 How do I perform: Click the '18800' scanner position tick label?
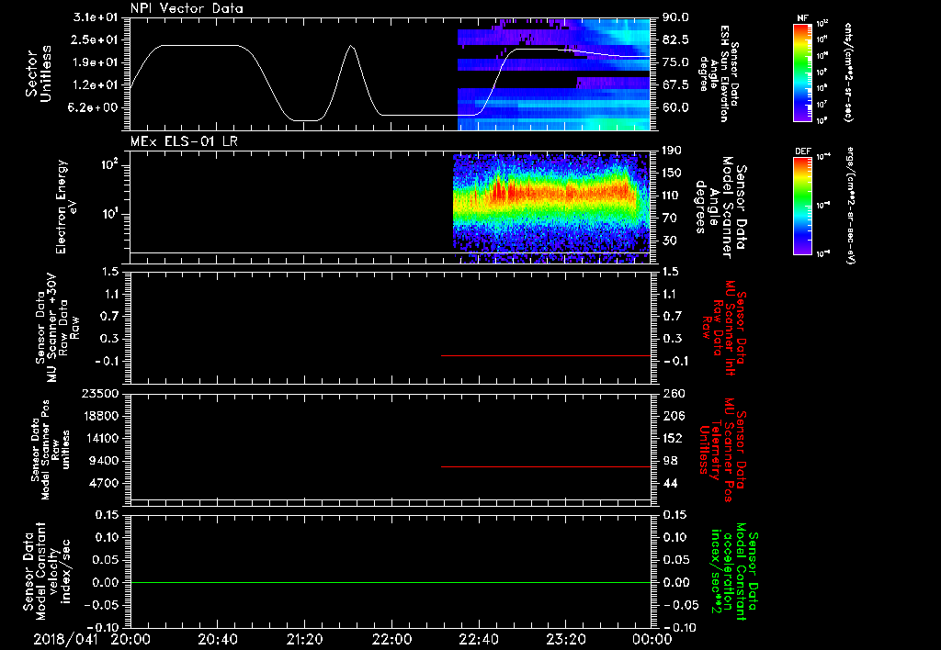point(99,416)
